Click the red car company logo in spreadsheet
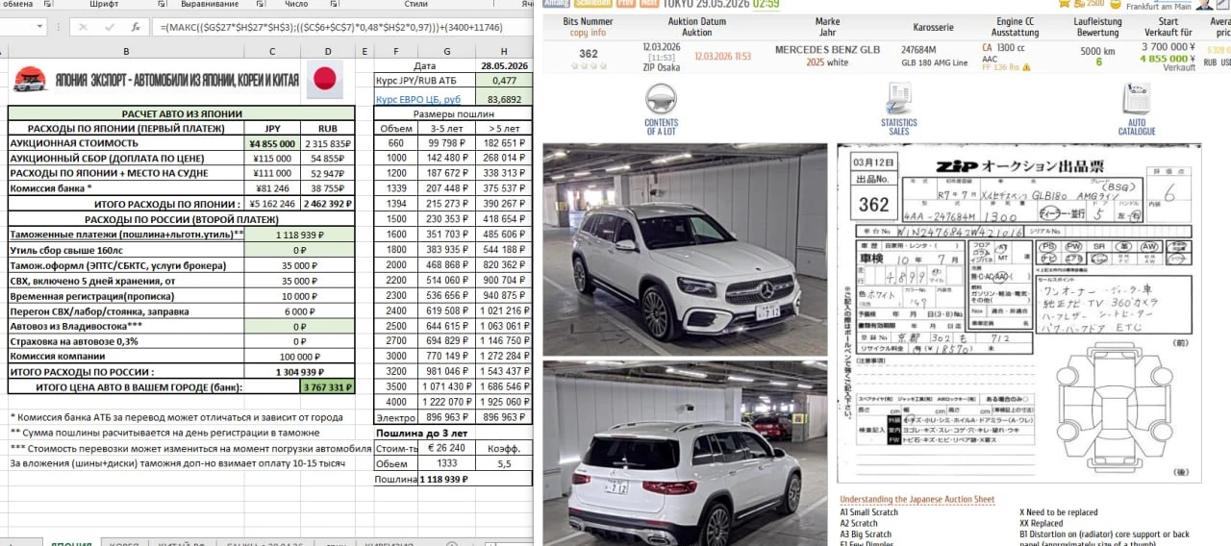 [x=29, y=80]
